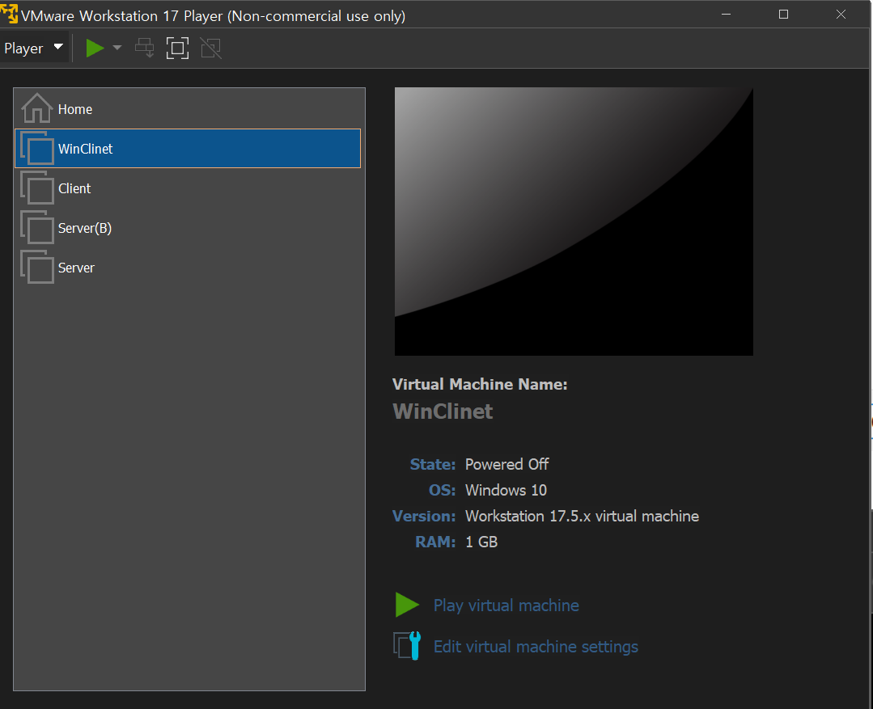Select the WinClinet virtual machine row
This screenshot has width=873, height=709.
pyautogui.click(x=188, y=149)
